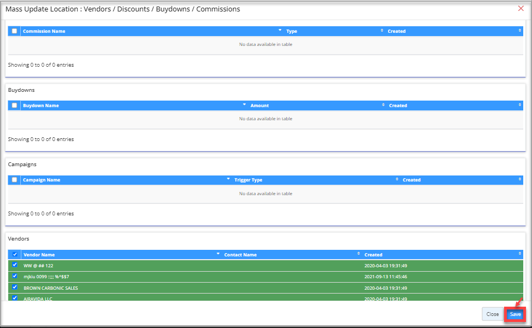Image resolution: width=532 pixels, height=328 pixels.
Task: Uncheck the BROWN CARBONIC SALES checkbox
Action: point(15,287)
